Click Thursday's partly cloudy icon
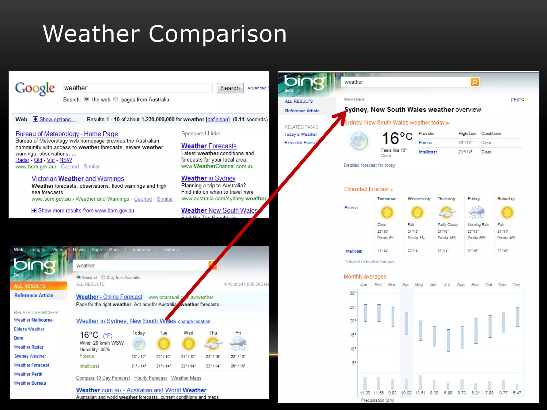Image resolution: width=547 pixels, height=410 pixels. tap(447, 212)
